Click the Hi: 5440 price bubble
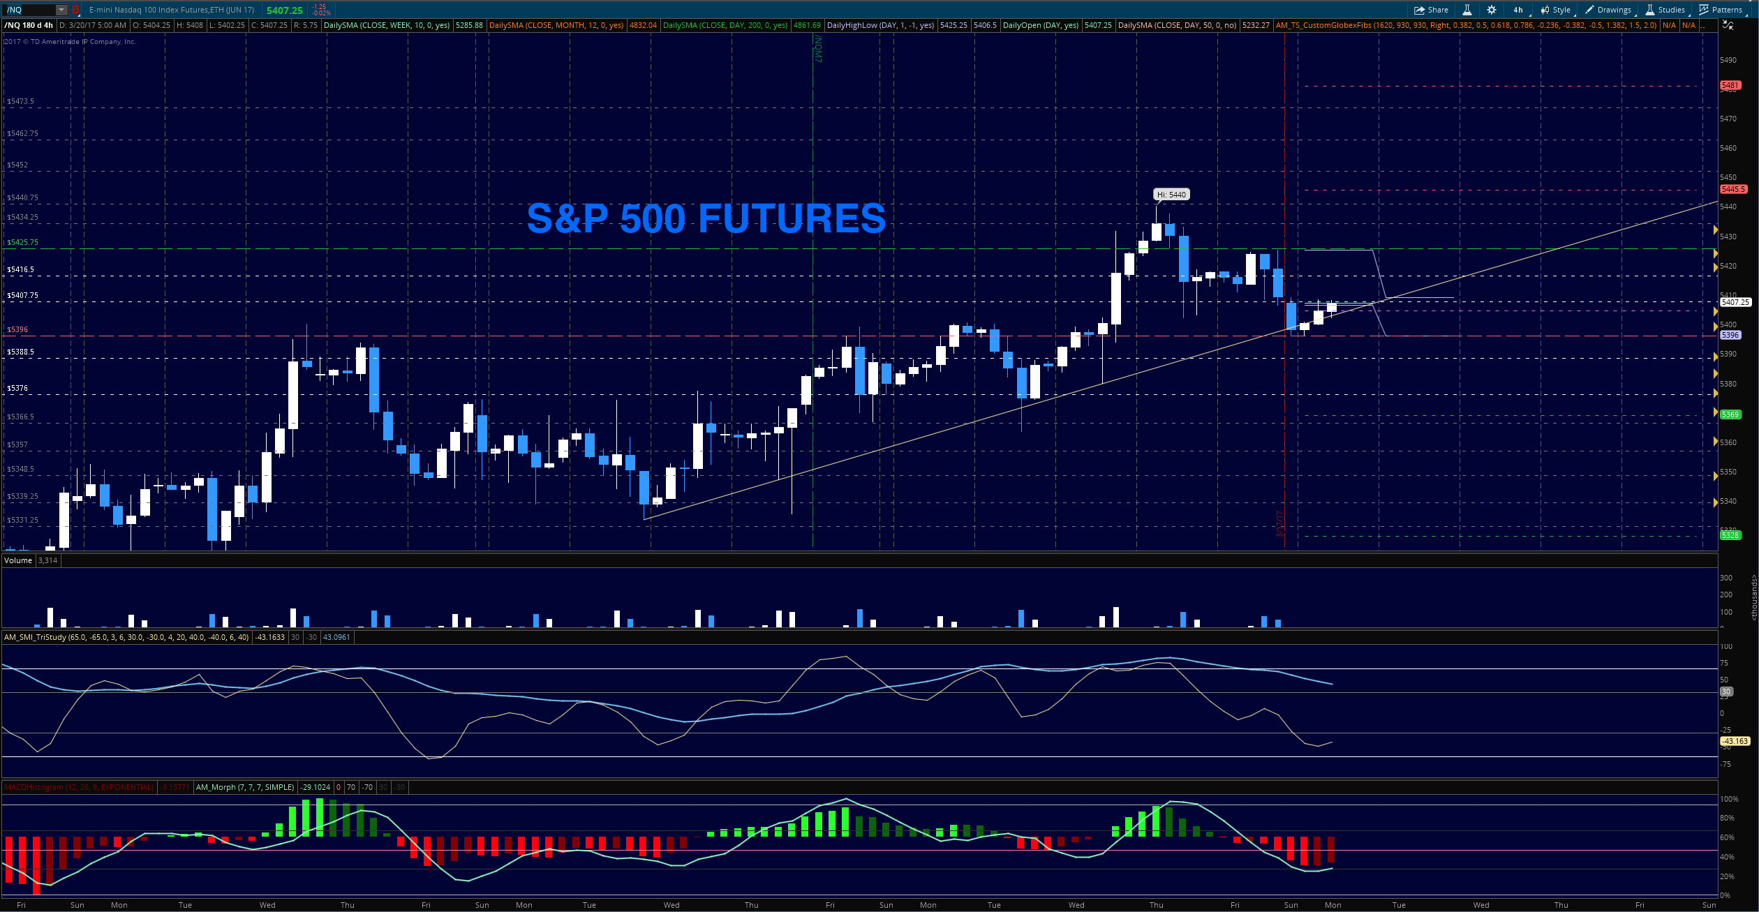Screen dimensions: 1759x912 click(x=1171, y=195)
